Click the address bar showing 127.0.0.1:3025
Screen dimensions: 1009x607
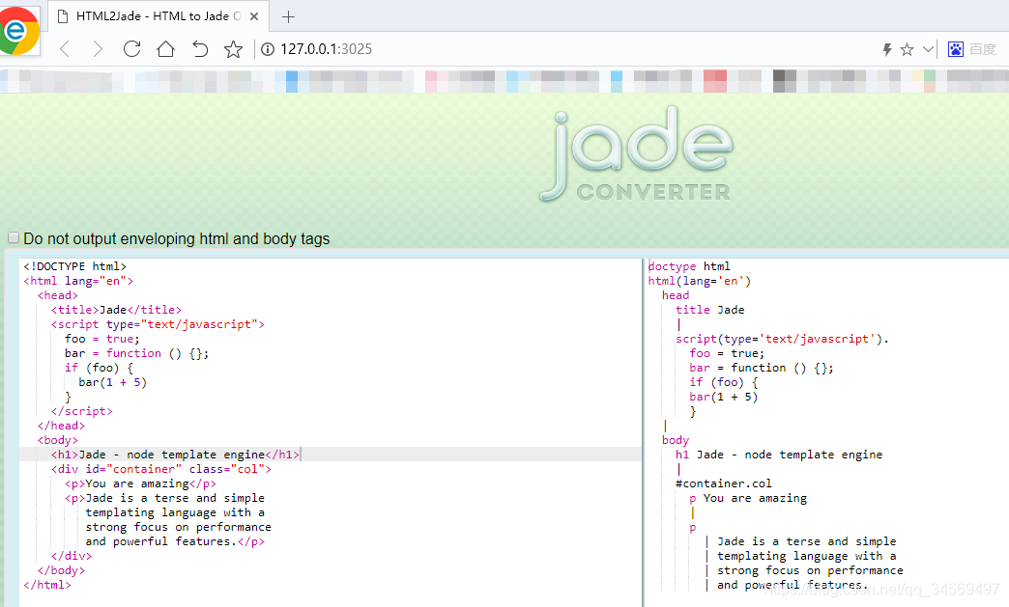[327, 49]
